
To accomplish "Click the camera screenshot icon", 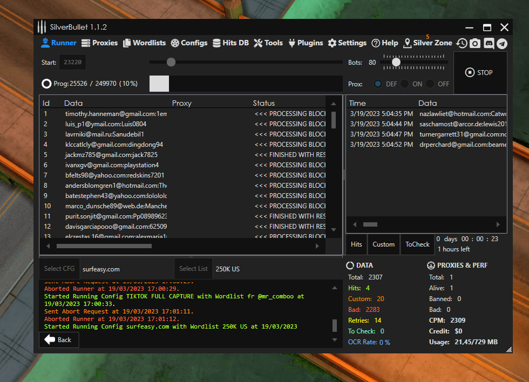I will (x=475, y=43).
